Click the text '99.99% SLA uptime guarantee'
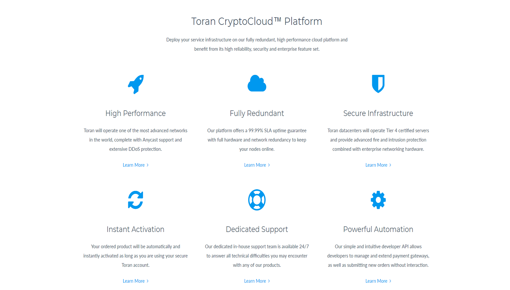The image size is (510, 290). (x=278, y=131)
